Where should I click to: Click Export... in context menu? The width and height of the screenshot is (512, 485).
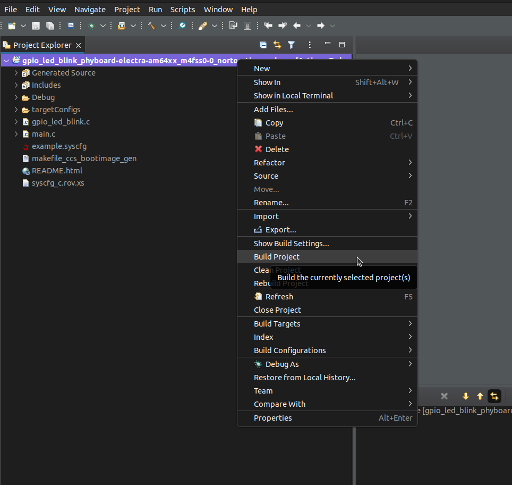point(327,230)
